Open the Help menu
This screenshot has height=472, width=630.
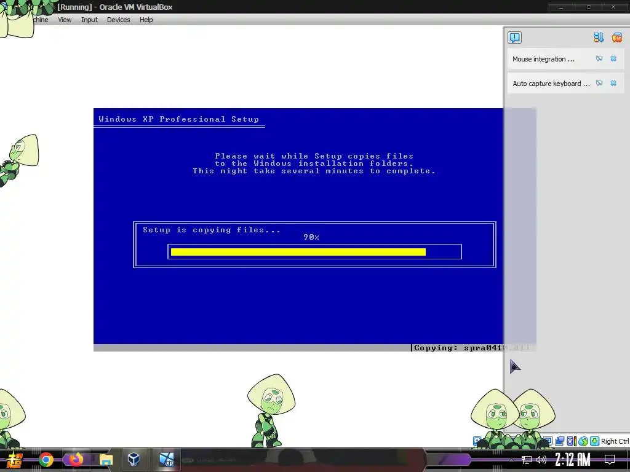click(x=146, y=20)
